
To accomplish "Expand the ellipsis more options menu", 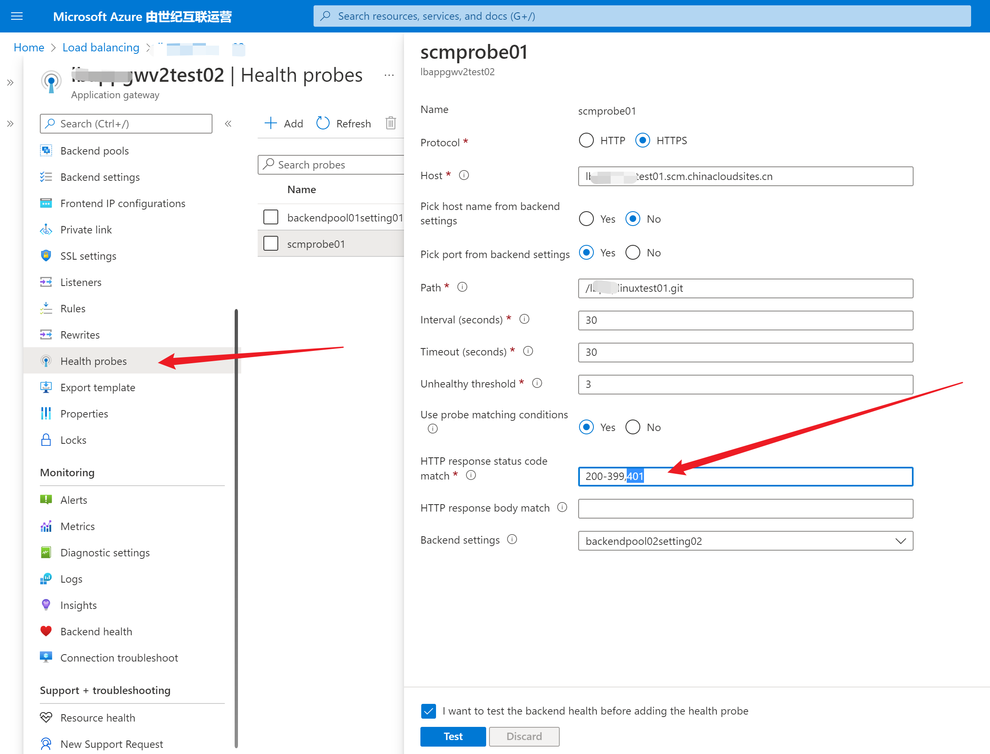I will coord(389,76).
